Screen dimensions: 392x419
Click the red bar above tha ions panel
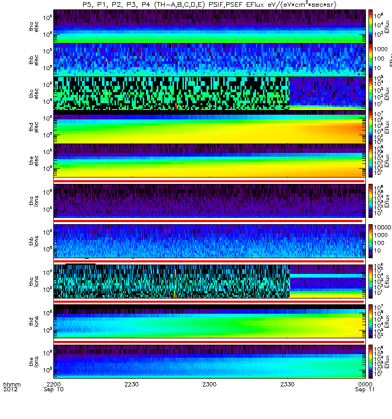coord(209,181)
